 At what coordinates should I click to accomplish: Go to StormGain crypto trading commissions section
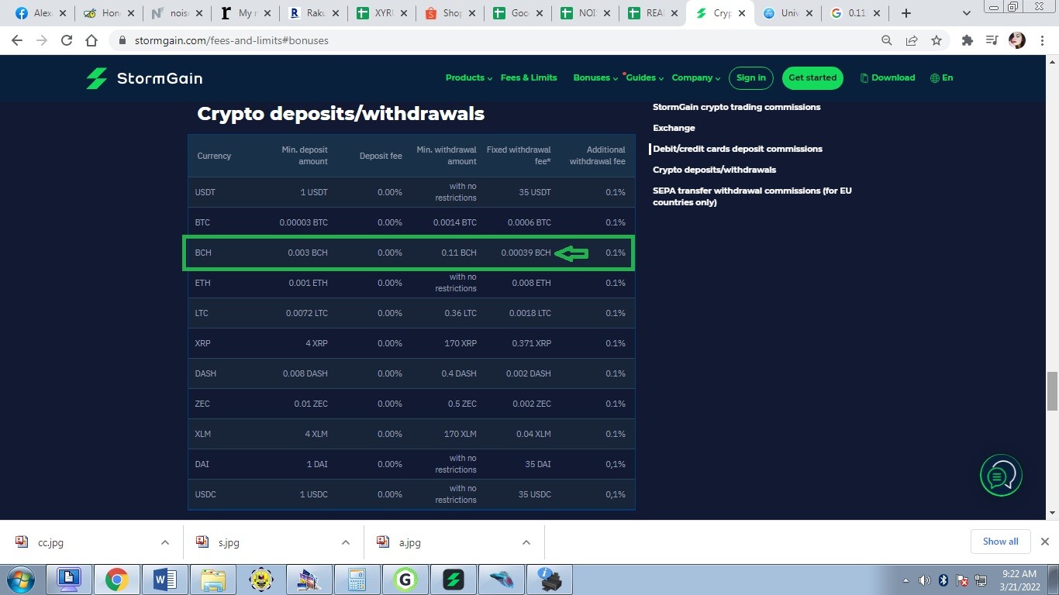[x=736, y=107]
